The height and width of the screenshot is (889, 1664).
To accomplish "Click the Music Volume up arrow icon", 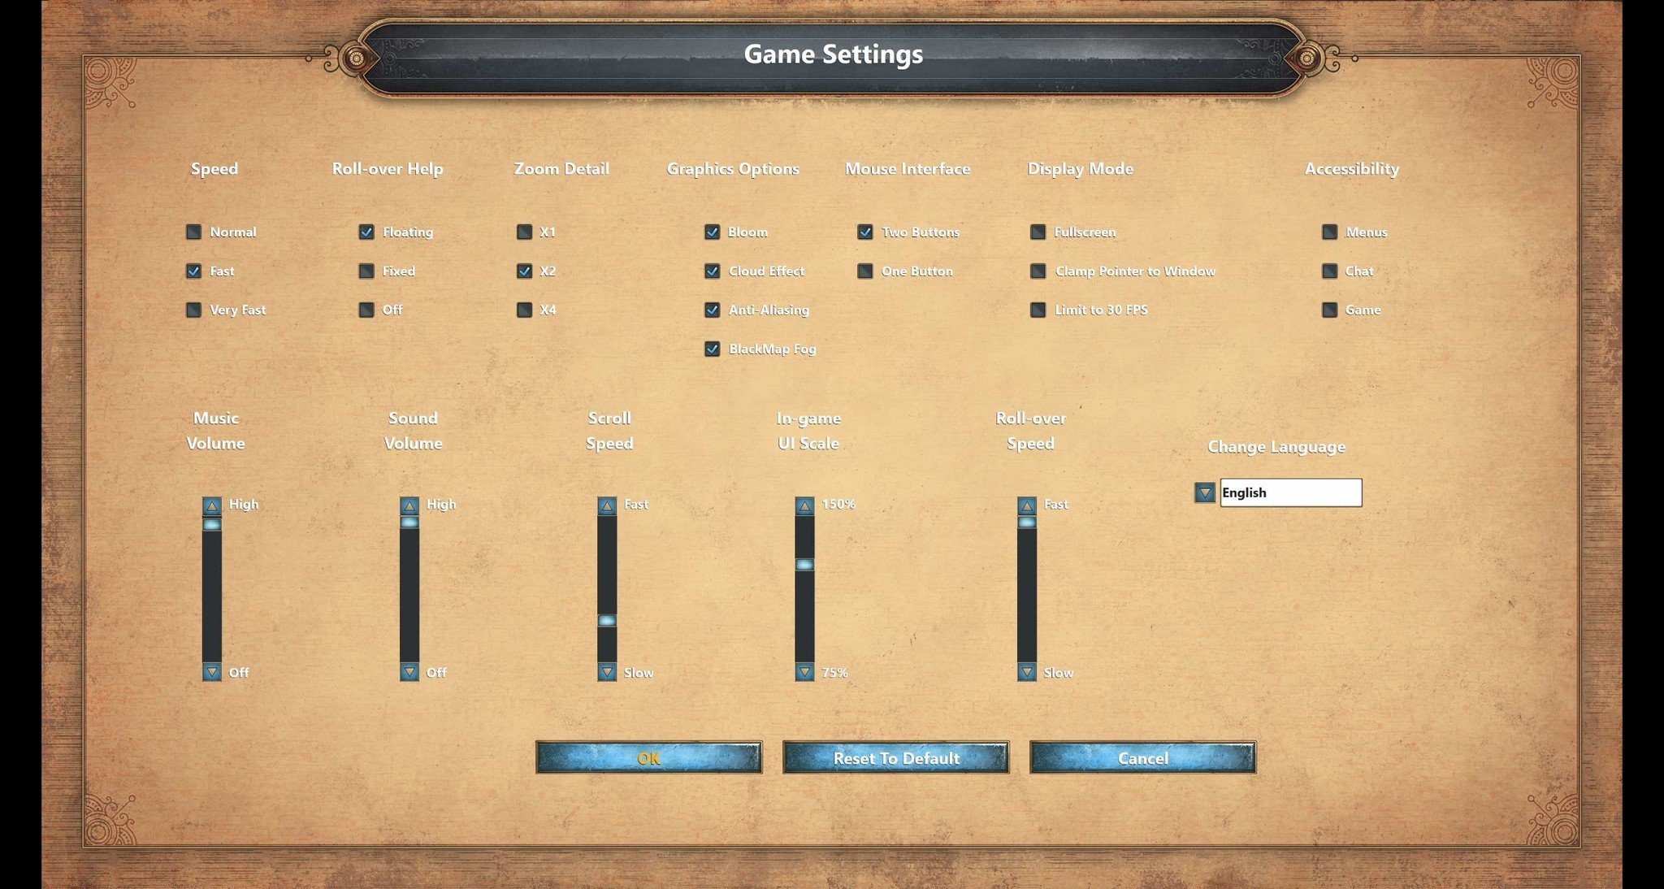I will coord(214,504).
